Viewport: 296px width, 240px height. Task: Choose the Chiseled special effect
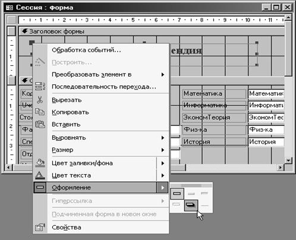click(x=204, y=205)
